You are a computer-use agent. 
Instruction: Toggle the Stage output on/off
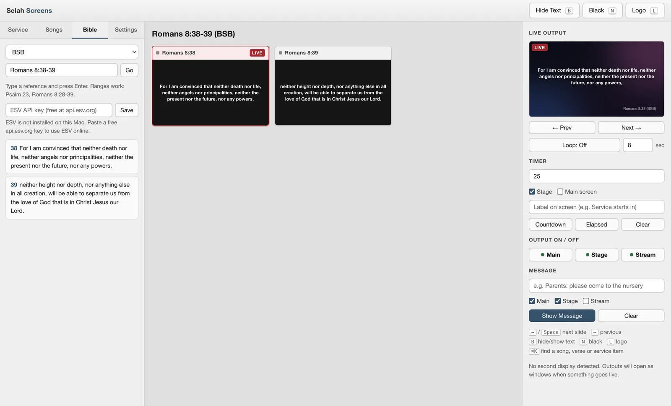pos(596,255)
